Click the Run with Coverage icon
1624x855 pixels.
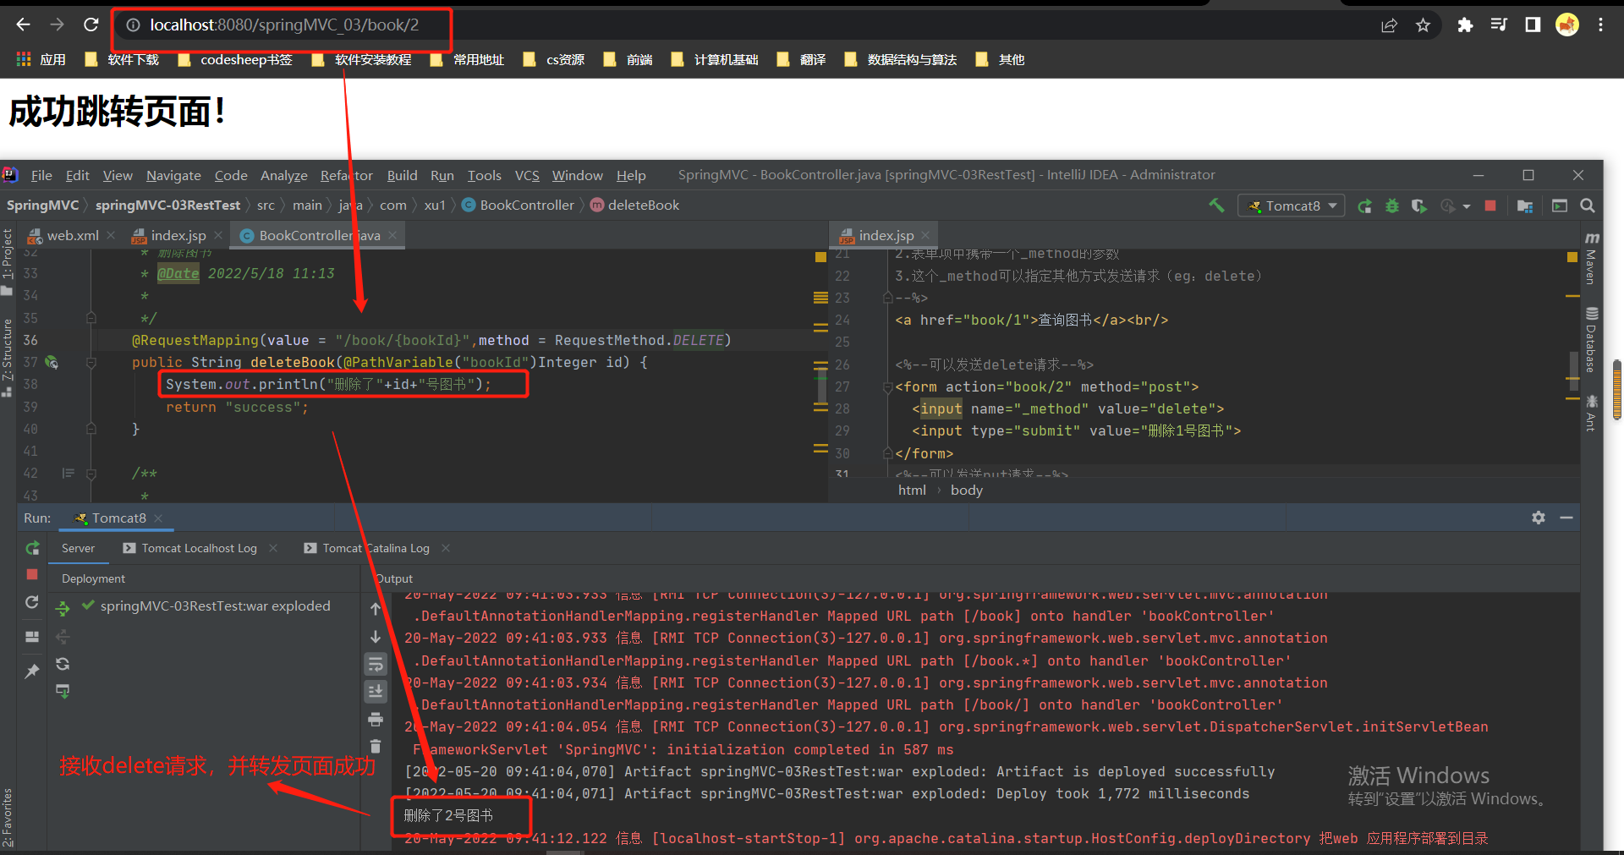click(x=1418, y=206)
